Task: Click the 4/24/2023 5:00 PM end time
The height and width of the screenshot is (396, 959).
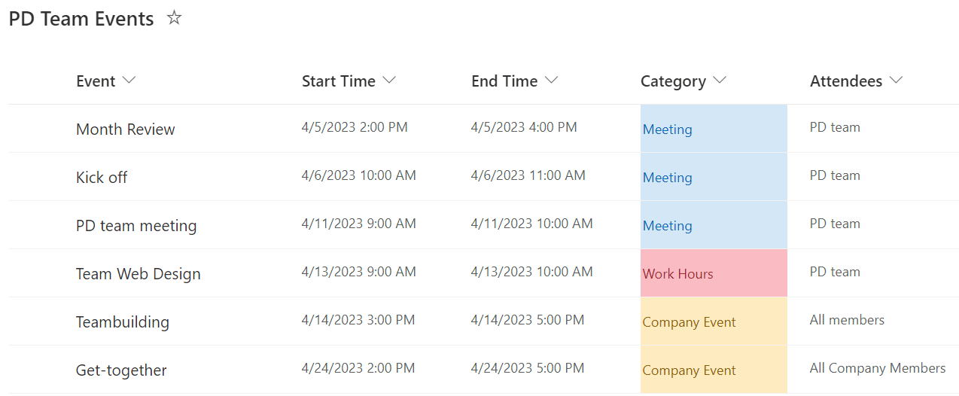Action: pyautogui.click(x=527, y=368)
